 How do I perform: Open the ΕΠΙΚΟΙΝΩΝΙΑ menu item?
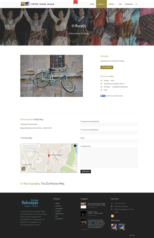pyautogui.click(x=129, y=4)
